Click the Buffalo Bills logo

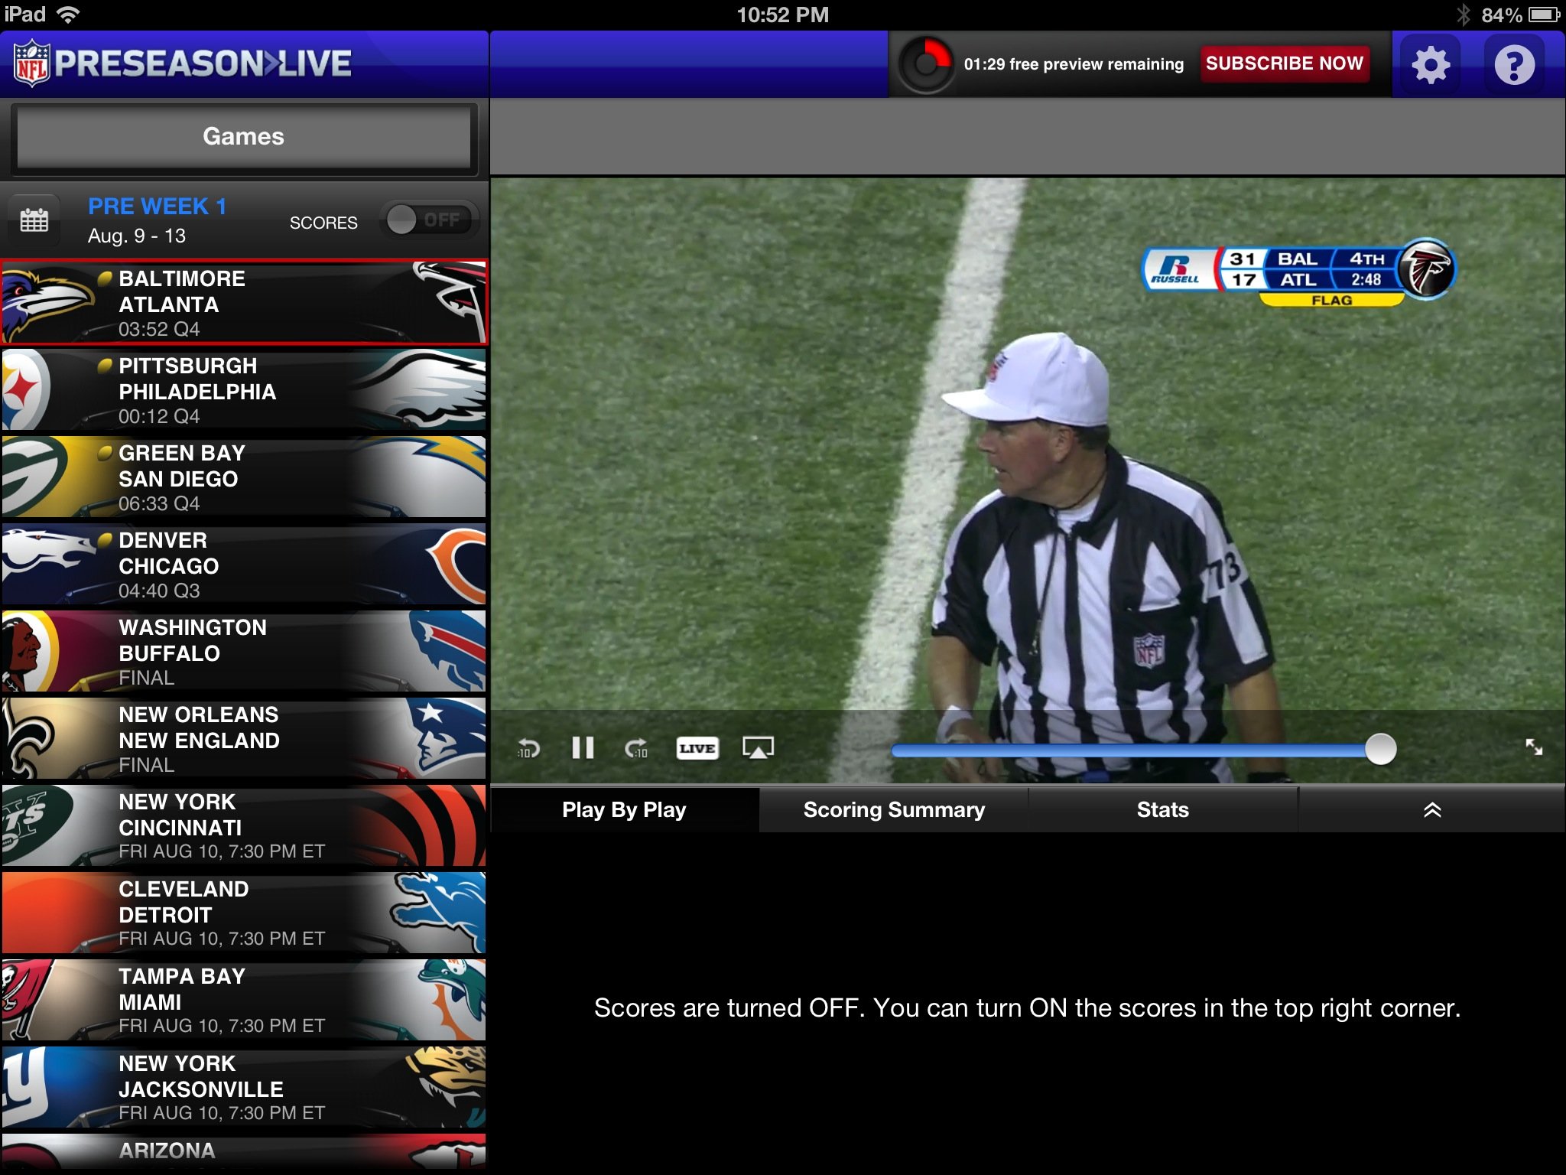point(450,650)
